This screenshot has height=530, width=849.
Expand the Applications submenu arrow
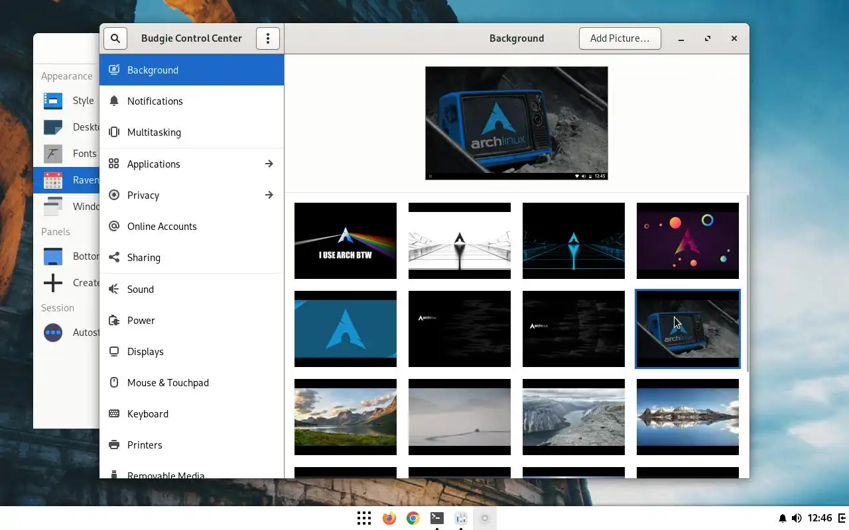coord(269,164)
